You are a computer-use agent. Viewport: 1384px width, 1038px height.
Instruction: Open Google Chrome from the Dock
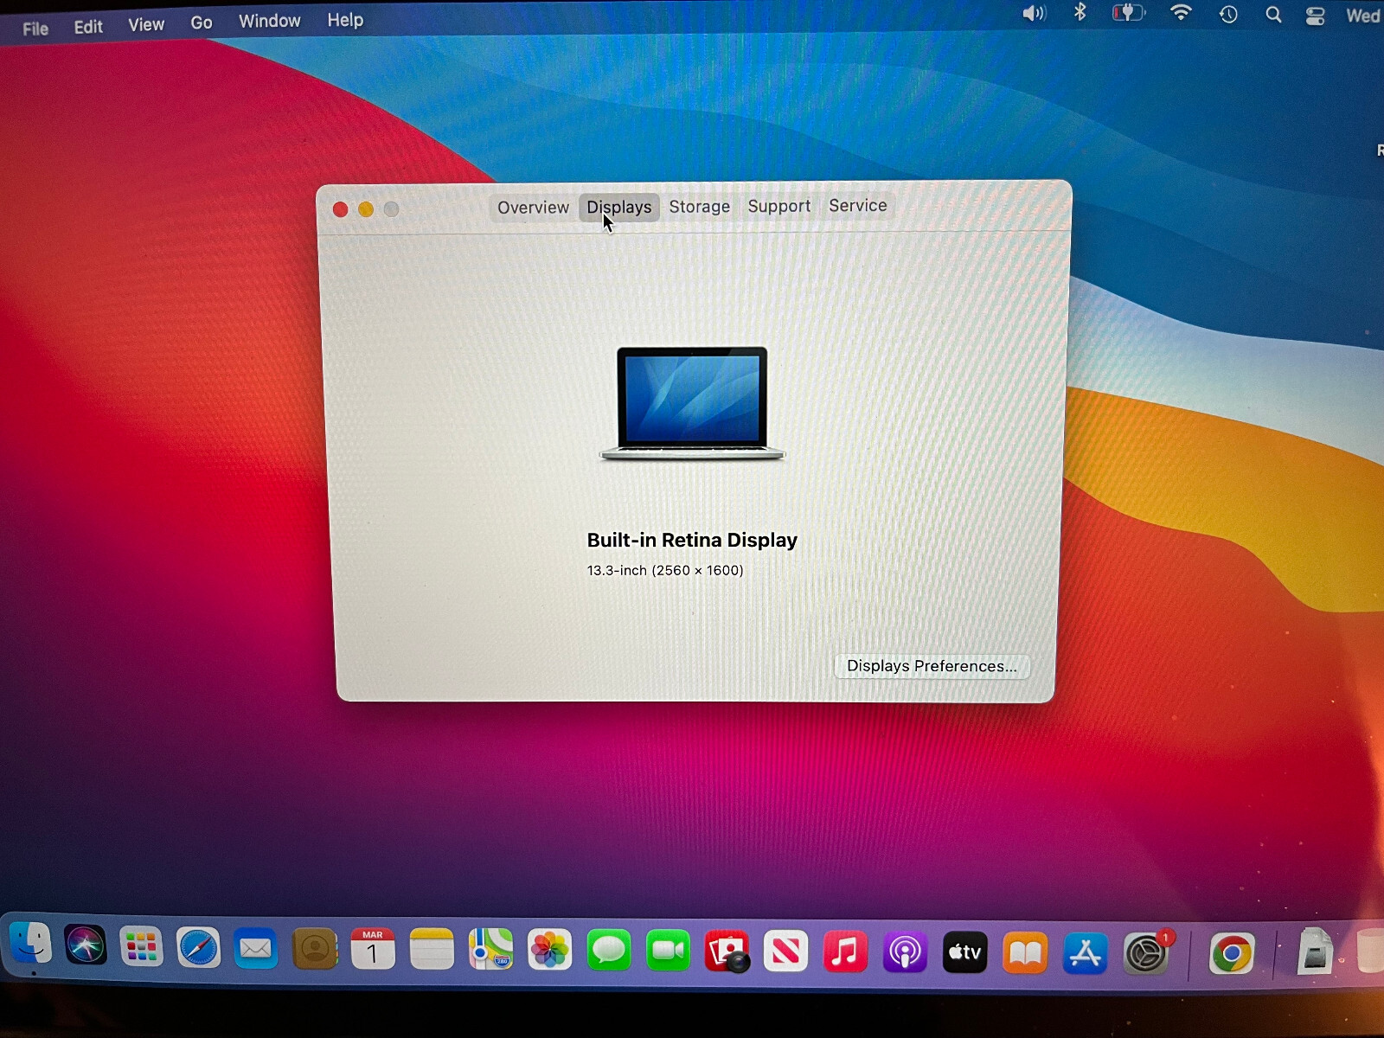[1231, 955]
